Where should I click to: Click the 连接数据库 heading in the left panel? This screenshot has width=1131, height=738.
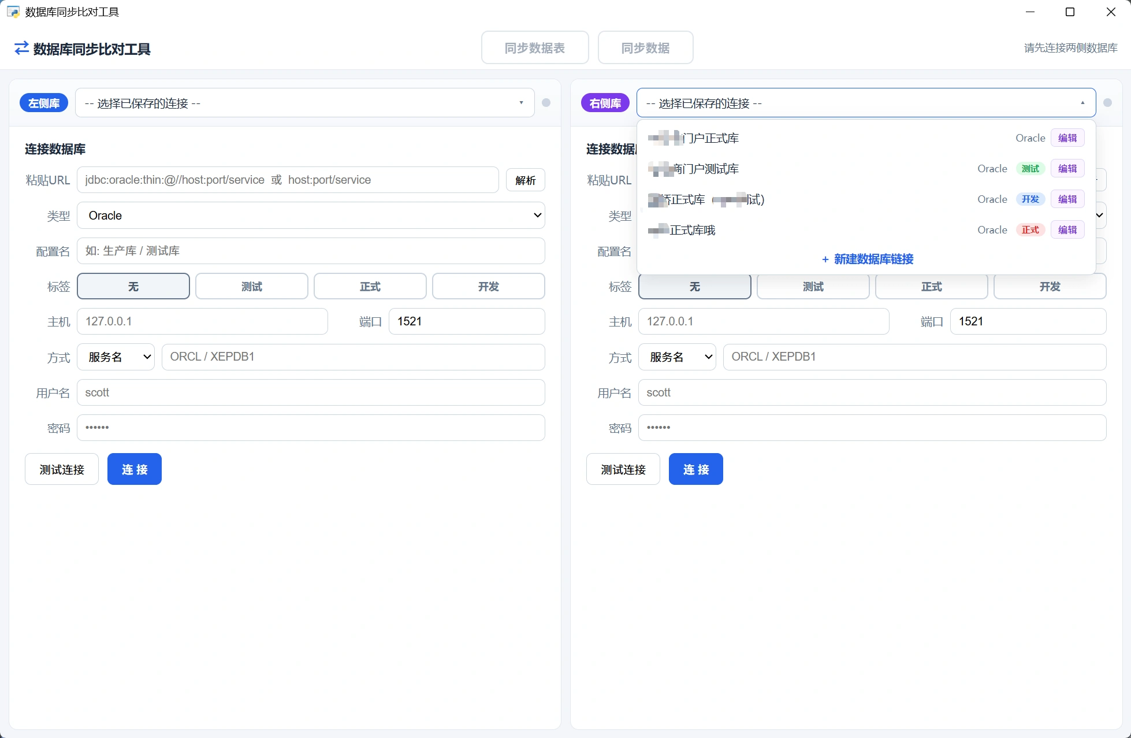click(55, 149)
